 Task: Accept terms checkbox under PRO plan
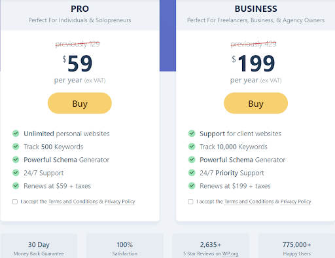15,202
